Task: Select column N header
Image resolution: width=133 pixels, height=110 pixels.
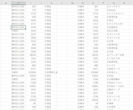Action: (x=83, y=3)
